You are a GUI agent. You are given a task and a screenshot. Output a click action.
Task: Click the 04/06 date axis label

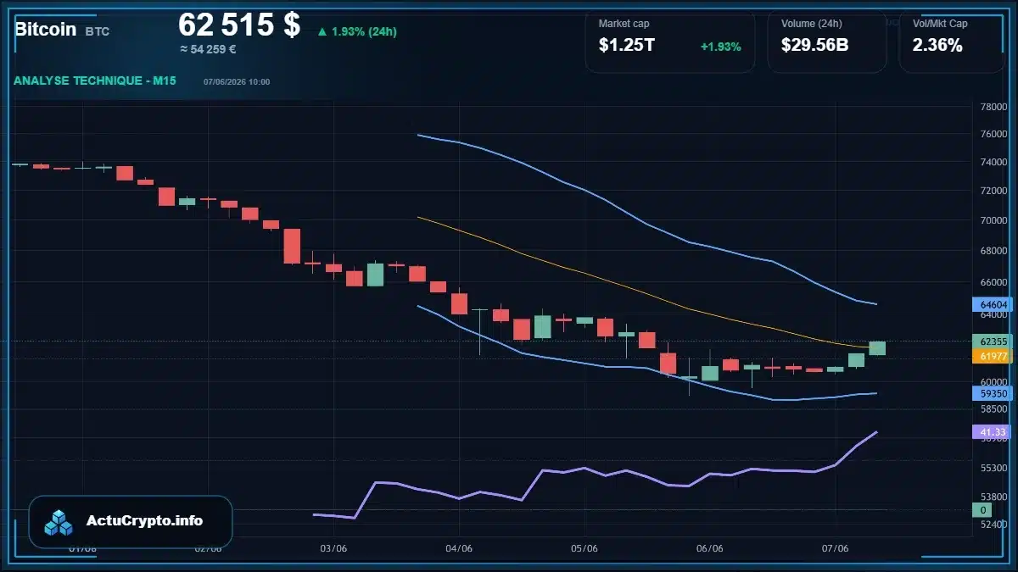(x=459, y=548)
